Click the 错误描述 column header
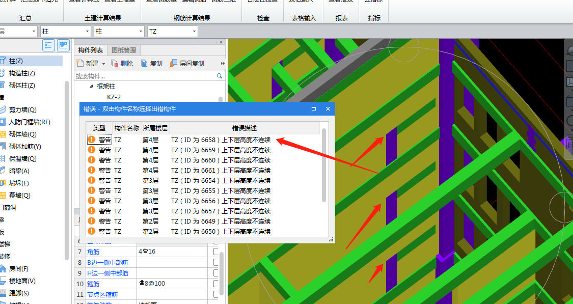Image resolution: width=573 pixels, height=304 pixels. pos(244,128)
